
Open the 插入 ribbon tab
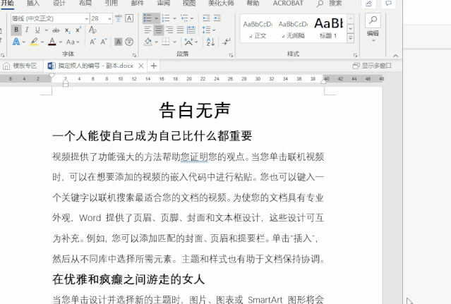tap(33, 4)
